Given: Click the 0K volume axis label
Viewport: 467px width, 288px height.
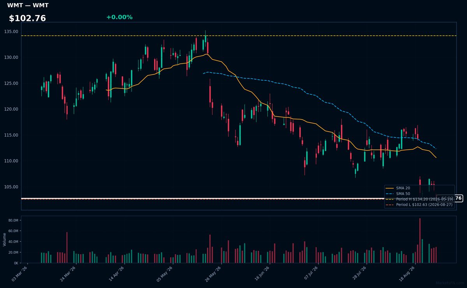Looking at the screenshot, I should pyautogui.click(x=16, y=263).
